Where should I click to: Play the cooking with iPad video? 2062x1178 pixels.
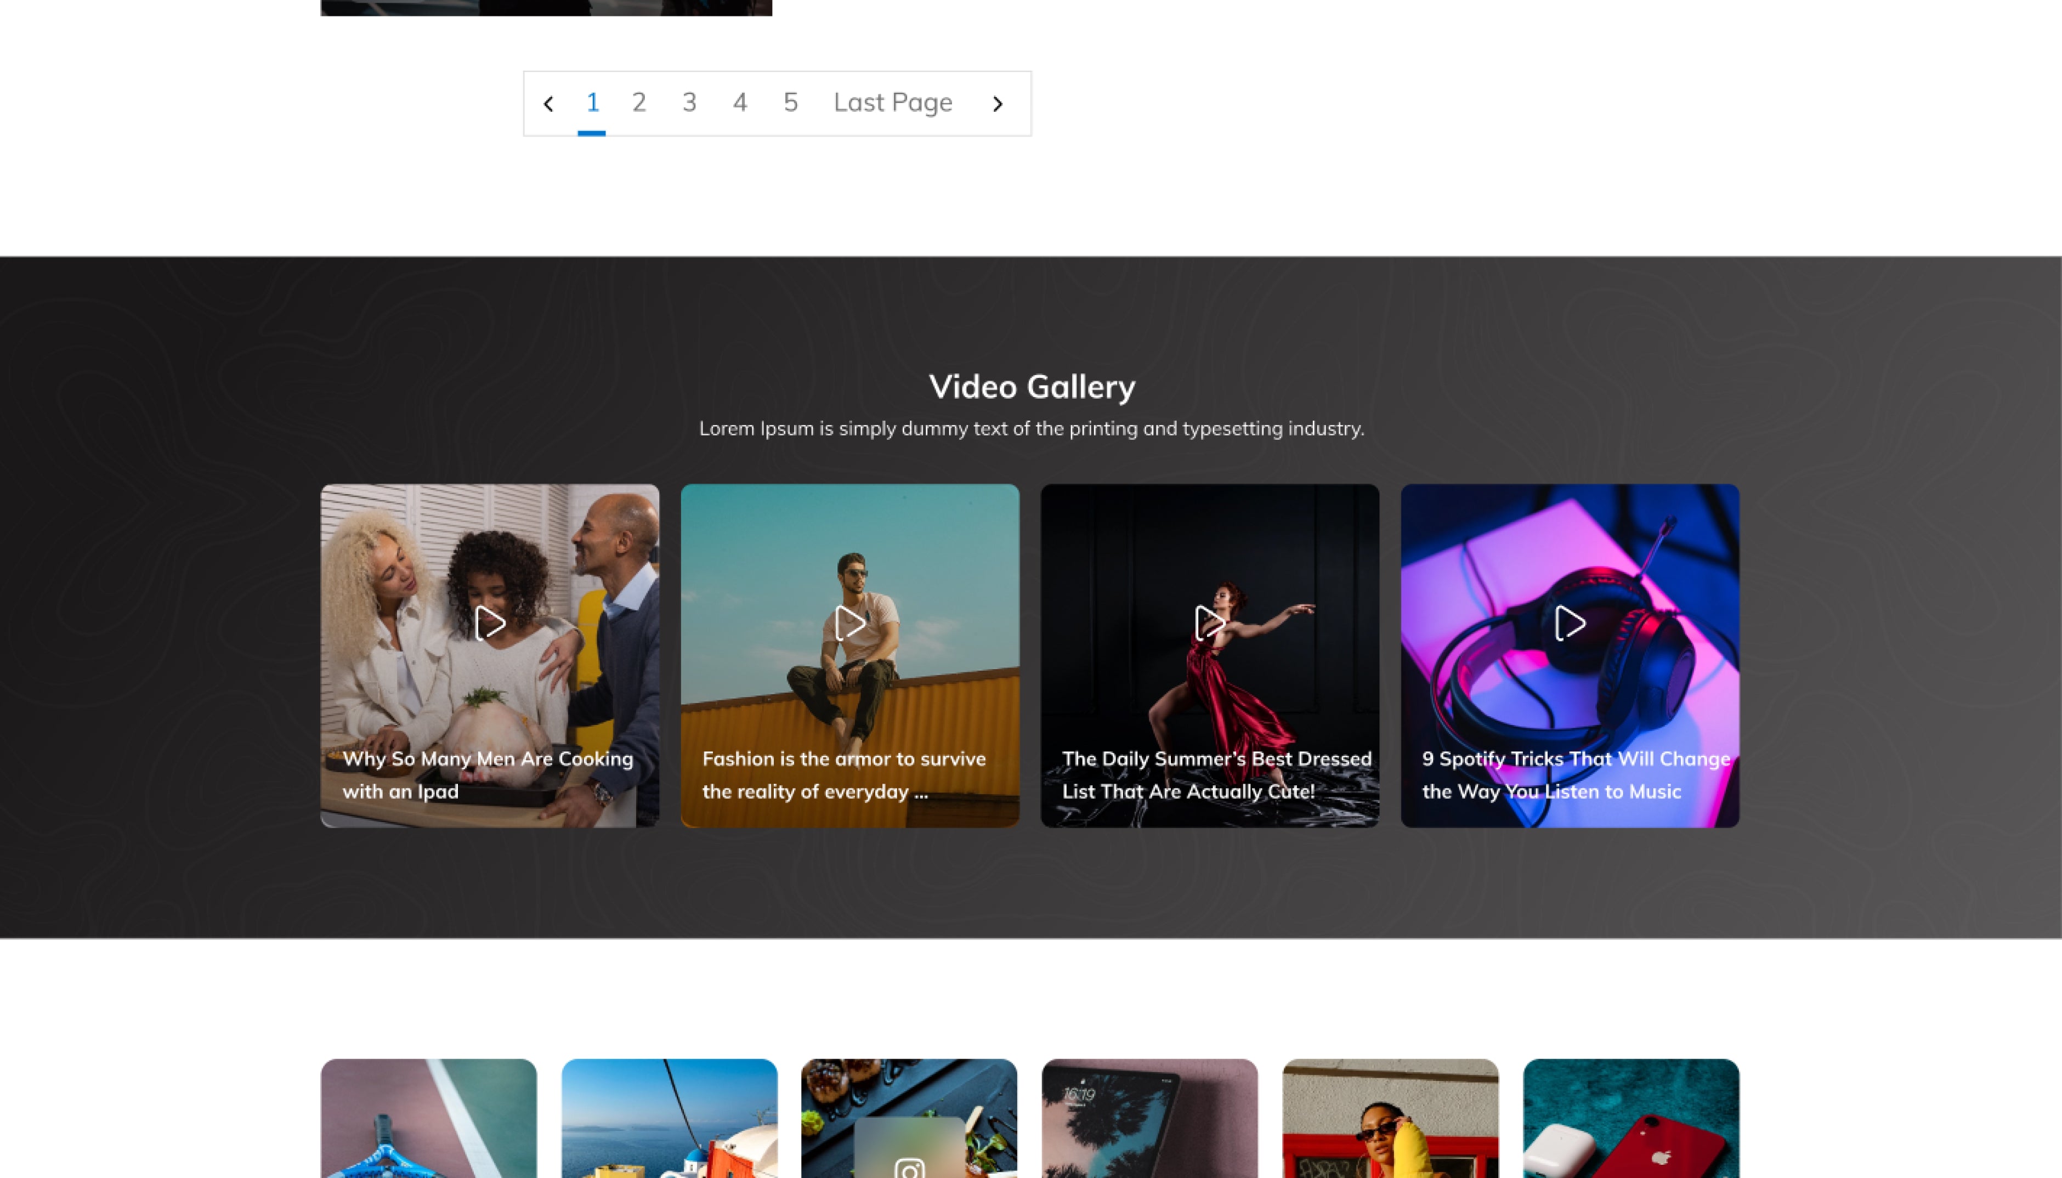pos(489,623)
